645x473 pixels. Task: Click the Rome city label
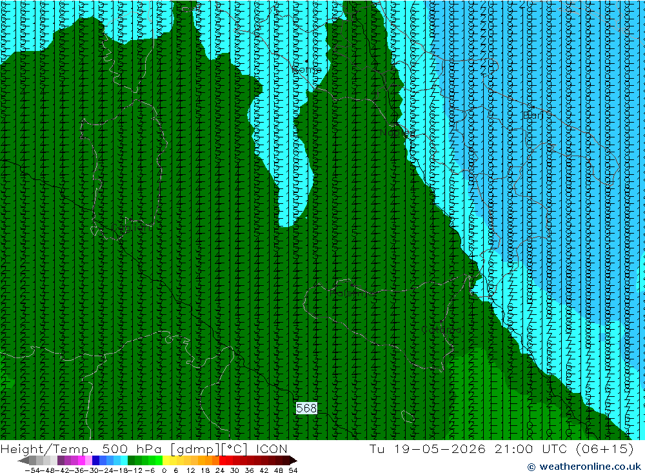coord(306,70)
